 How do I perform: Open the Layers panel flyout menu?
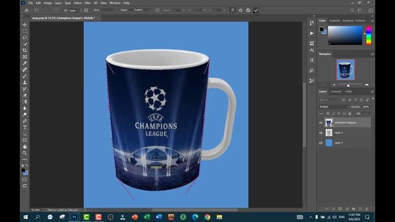tap(372, 92)
